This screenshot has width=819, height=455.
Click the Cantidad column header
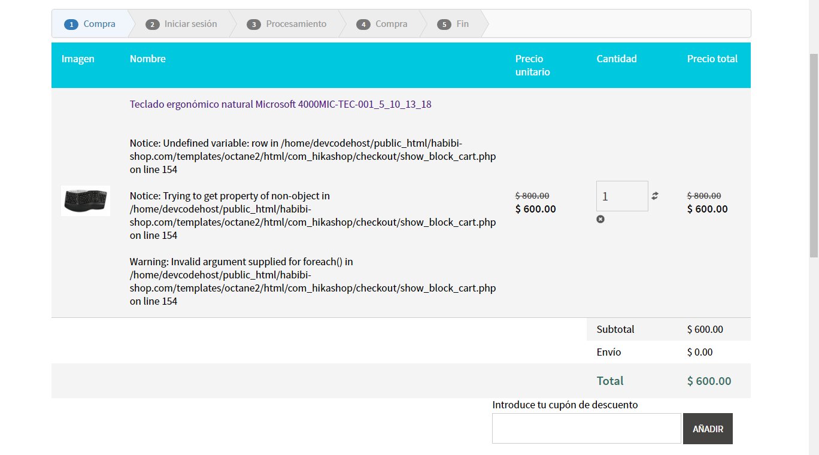tap(617, 59)
